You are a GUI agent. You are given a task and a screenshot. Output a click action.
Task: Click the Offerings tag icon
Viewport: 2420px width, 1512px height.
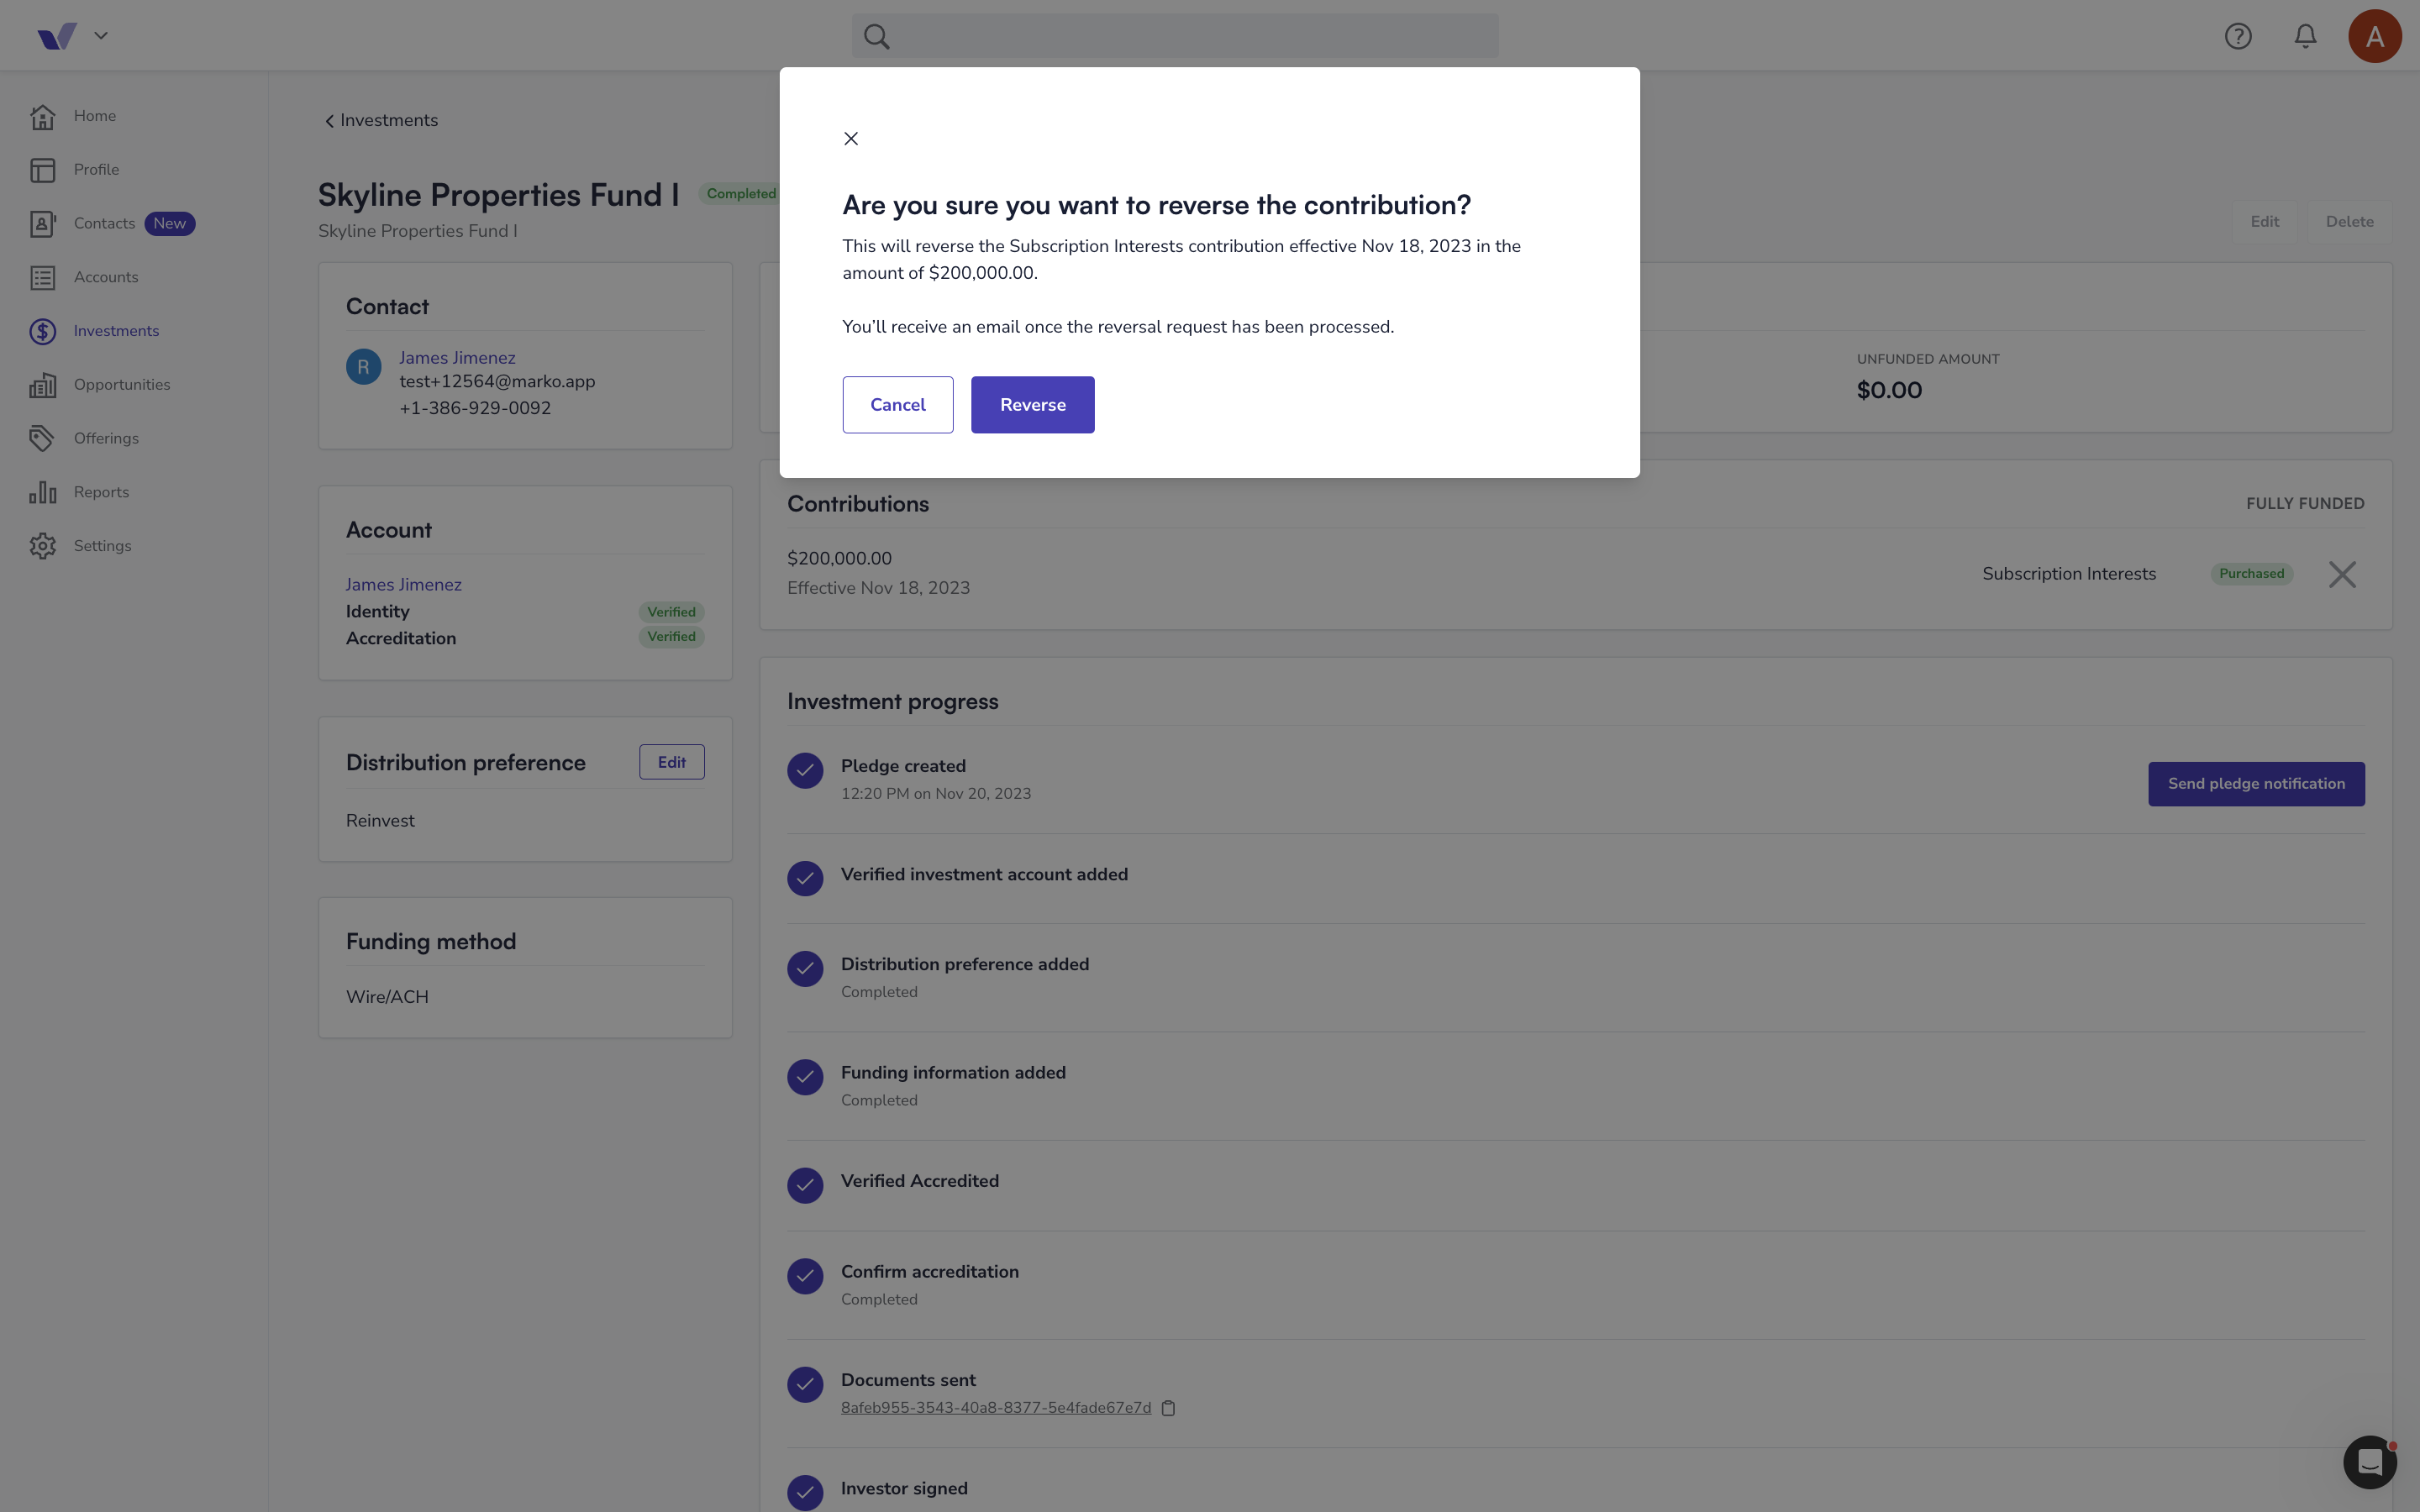coord(42,438)
